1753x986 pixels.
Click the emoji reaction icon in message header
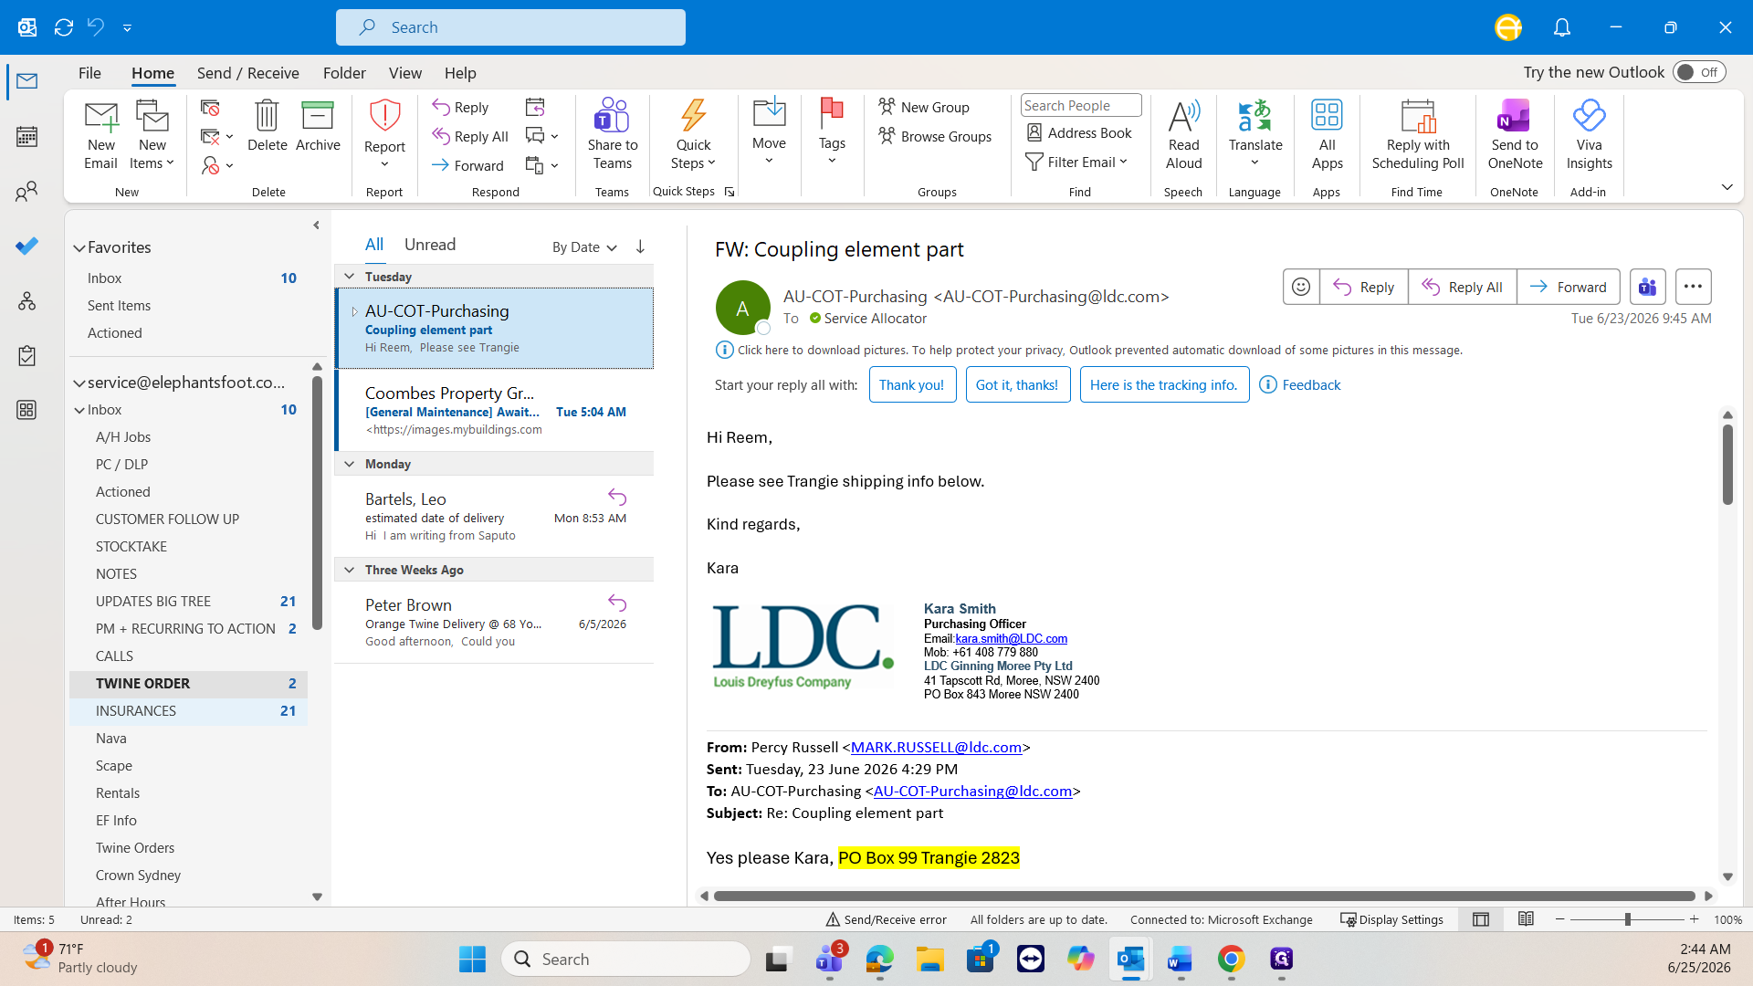[x=1301, y=287]
